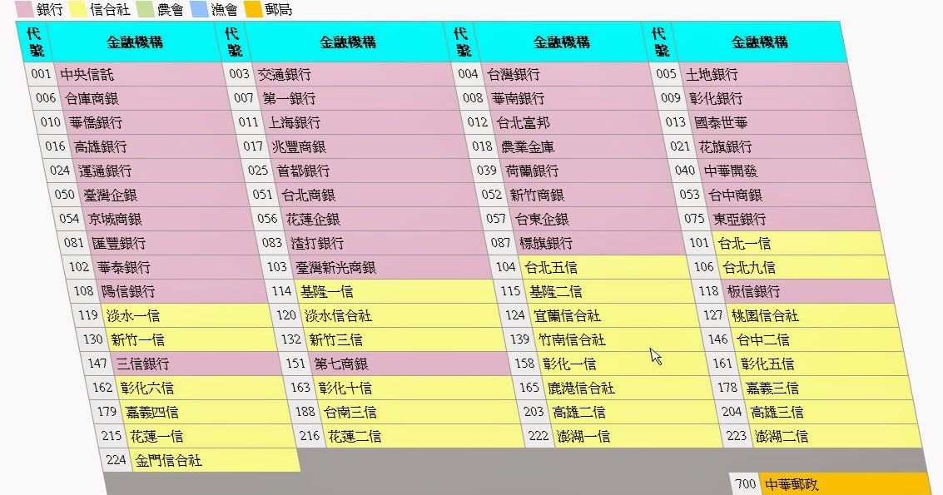Click the green 農會 legend swatch
This screenshot has height=495, width=943.
click(x=145, y=9)
